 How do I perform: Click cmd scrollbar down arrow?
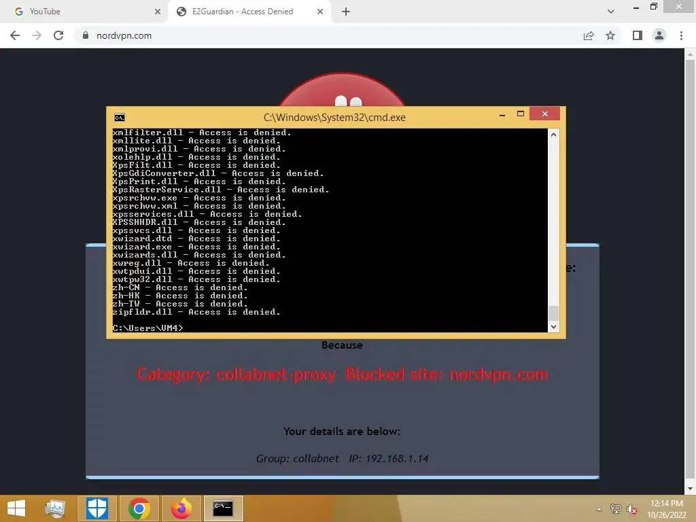[x=553, y=327]
